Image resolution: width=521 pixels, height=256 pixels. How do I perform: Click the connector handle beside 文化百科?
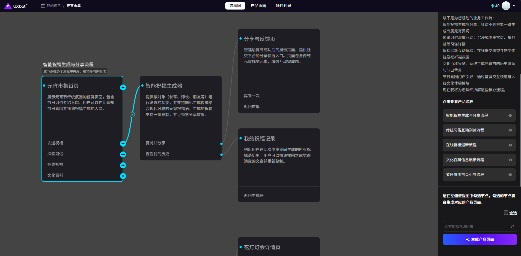[123, 176]
